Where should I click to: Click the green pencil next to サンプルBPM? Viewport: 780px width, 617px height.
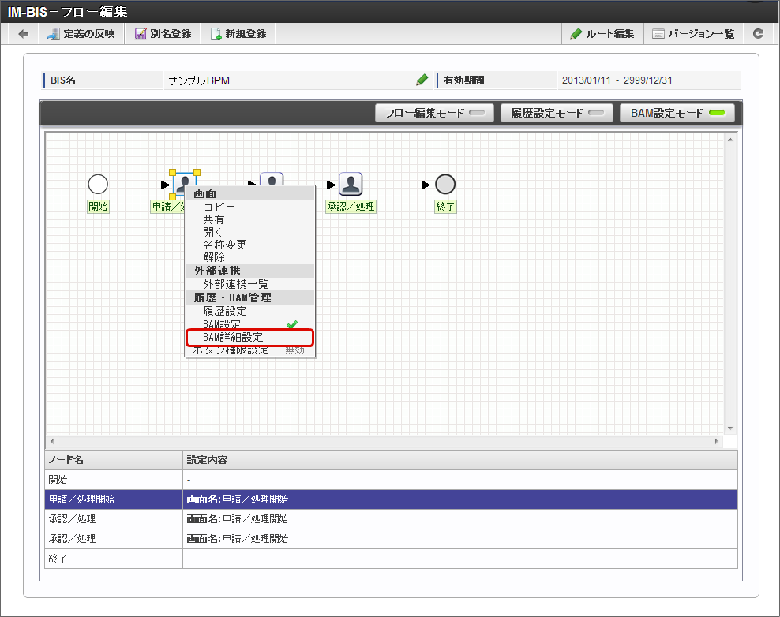(x=422, y=80)
